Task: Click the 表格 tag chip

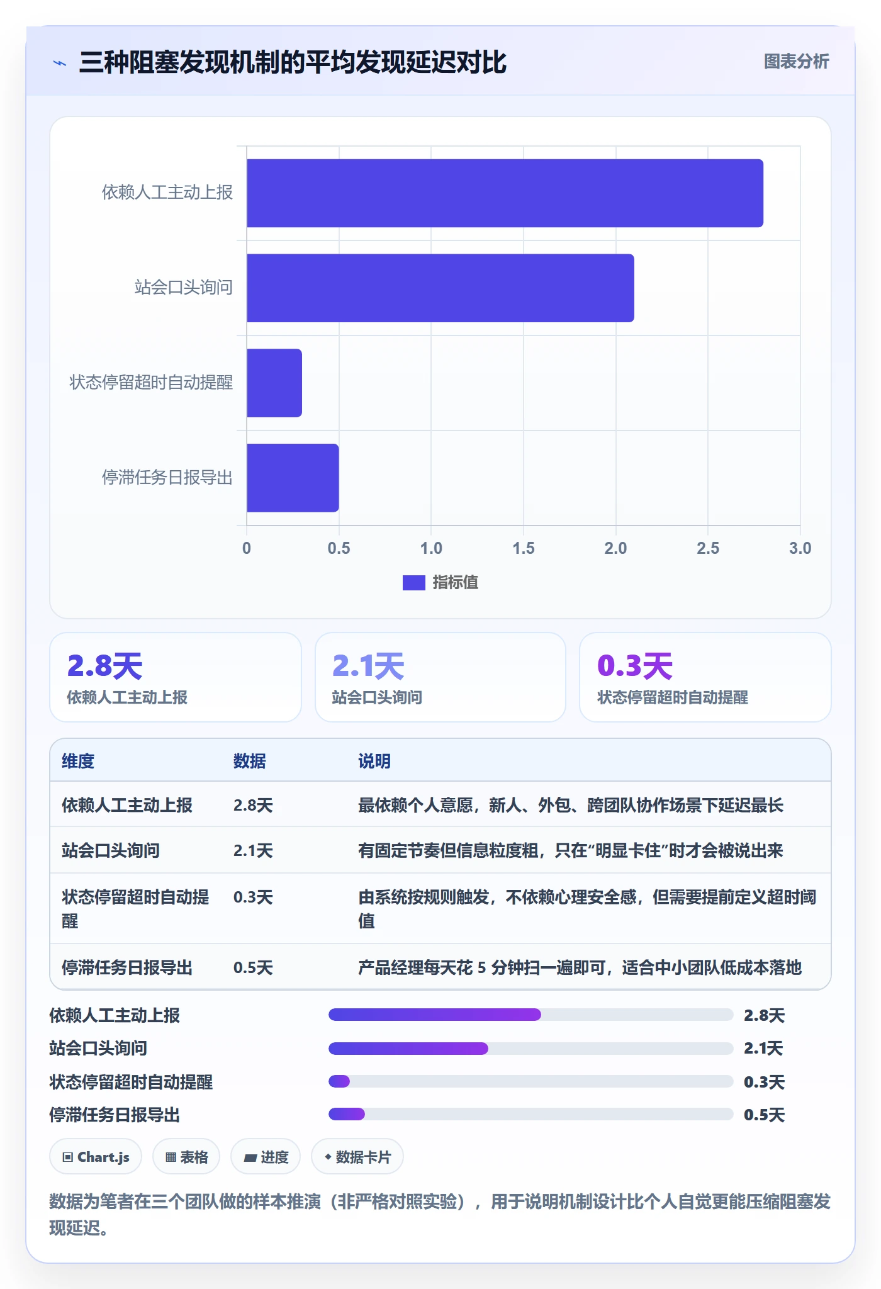Action: (186, 1157)
